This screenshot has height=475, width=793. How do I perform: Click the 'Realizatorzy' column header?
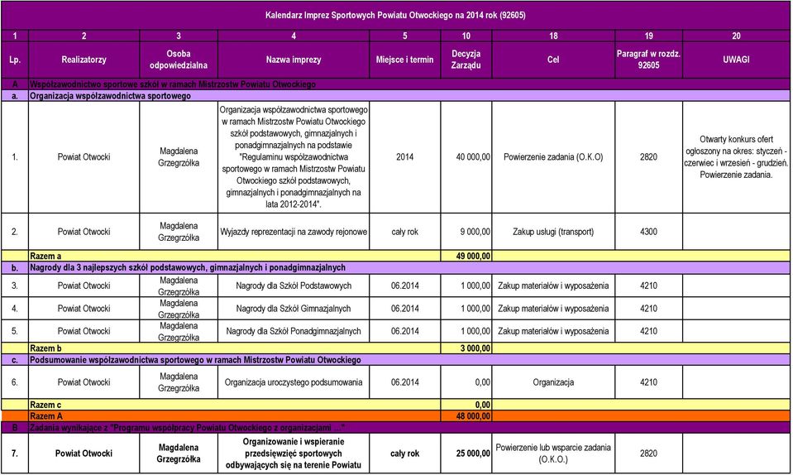(x=84, y=60)
